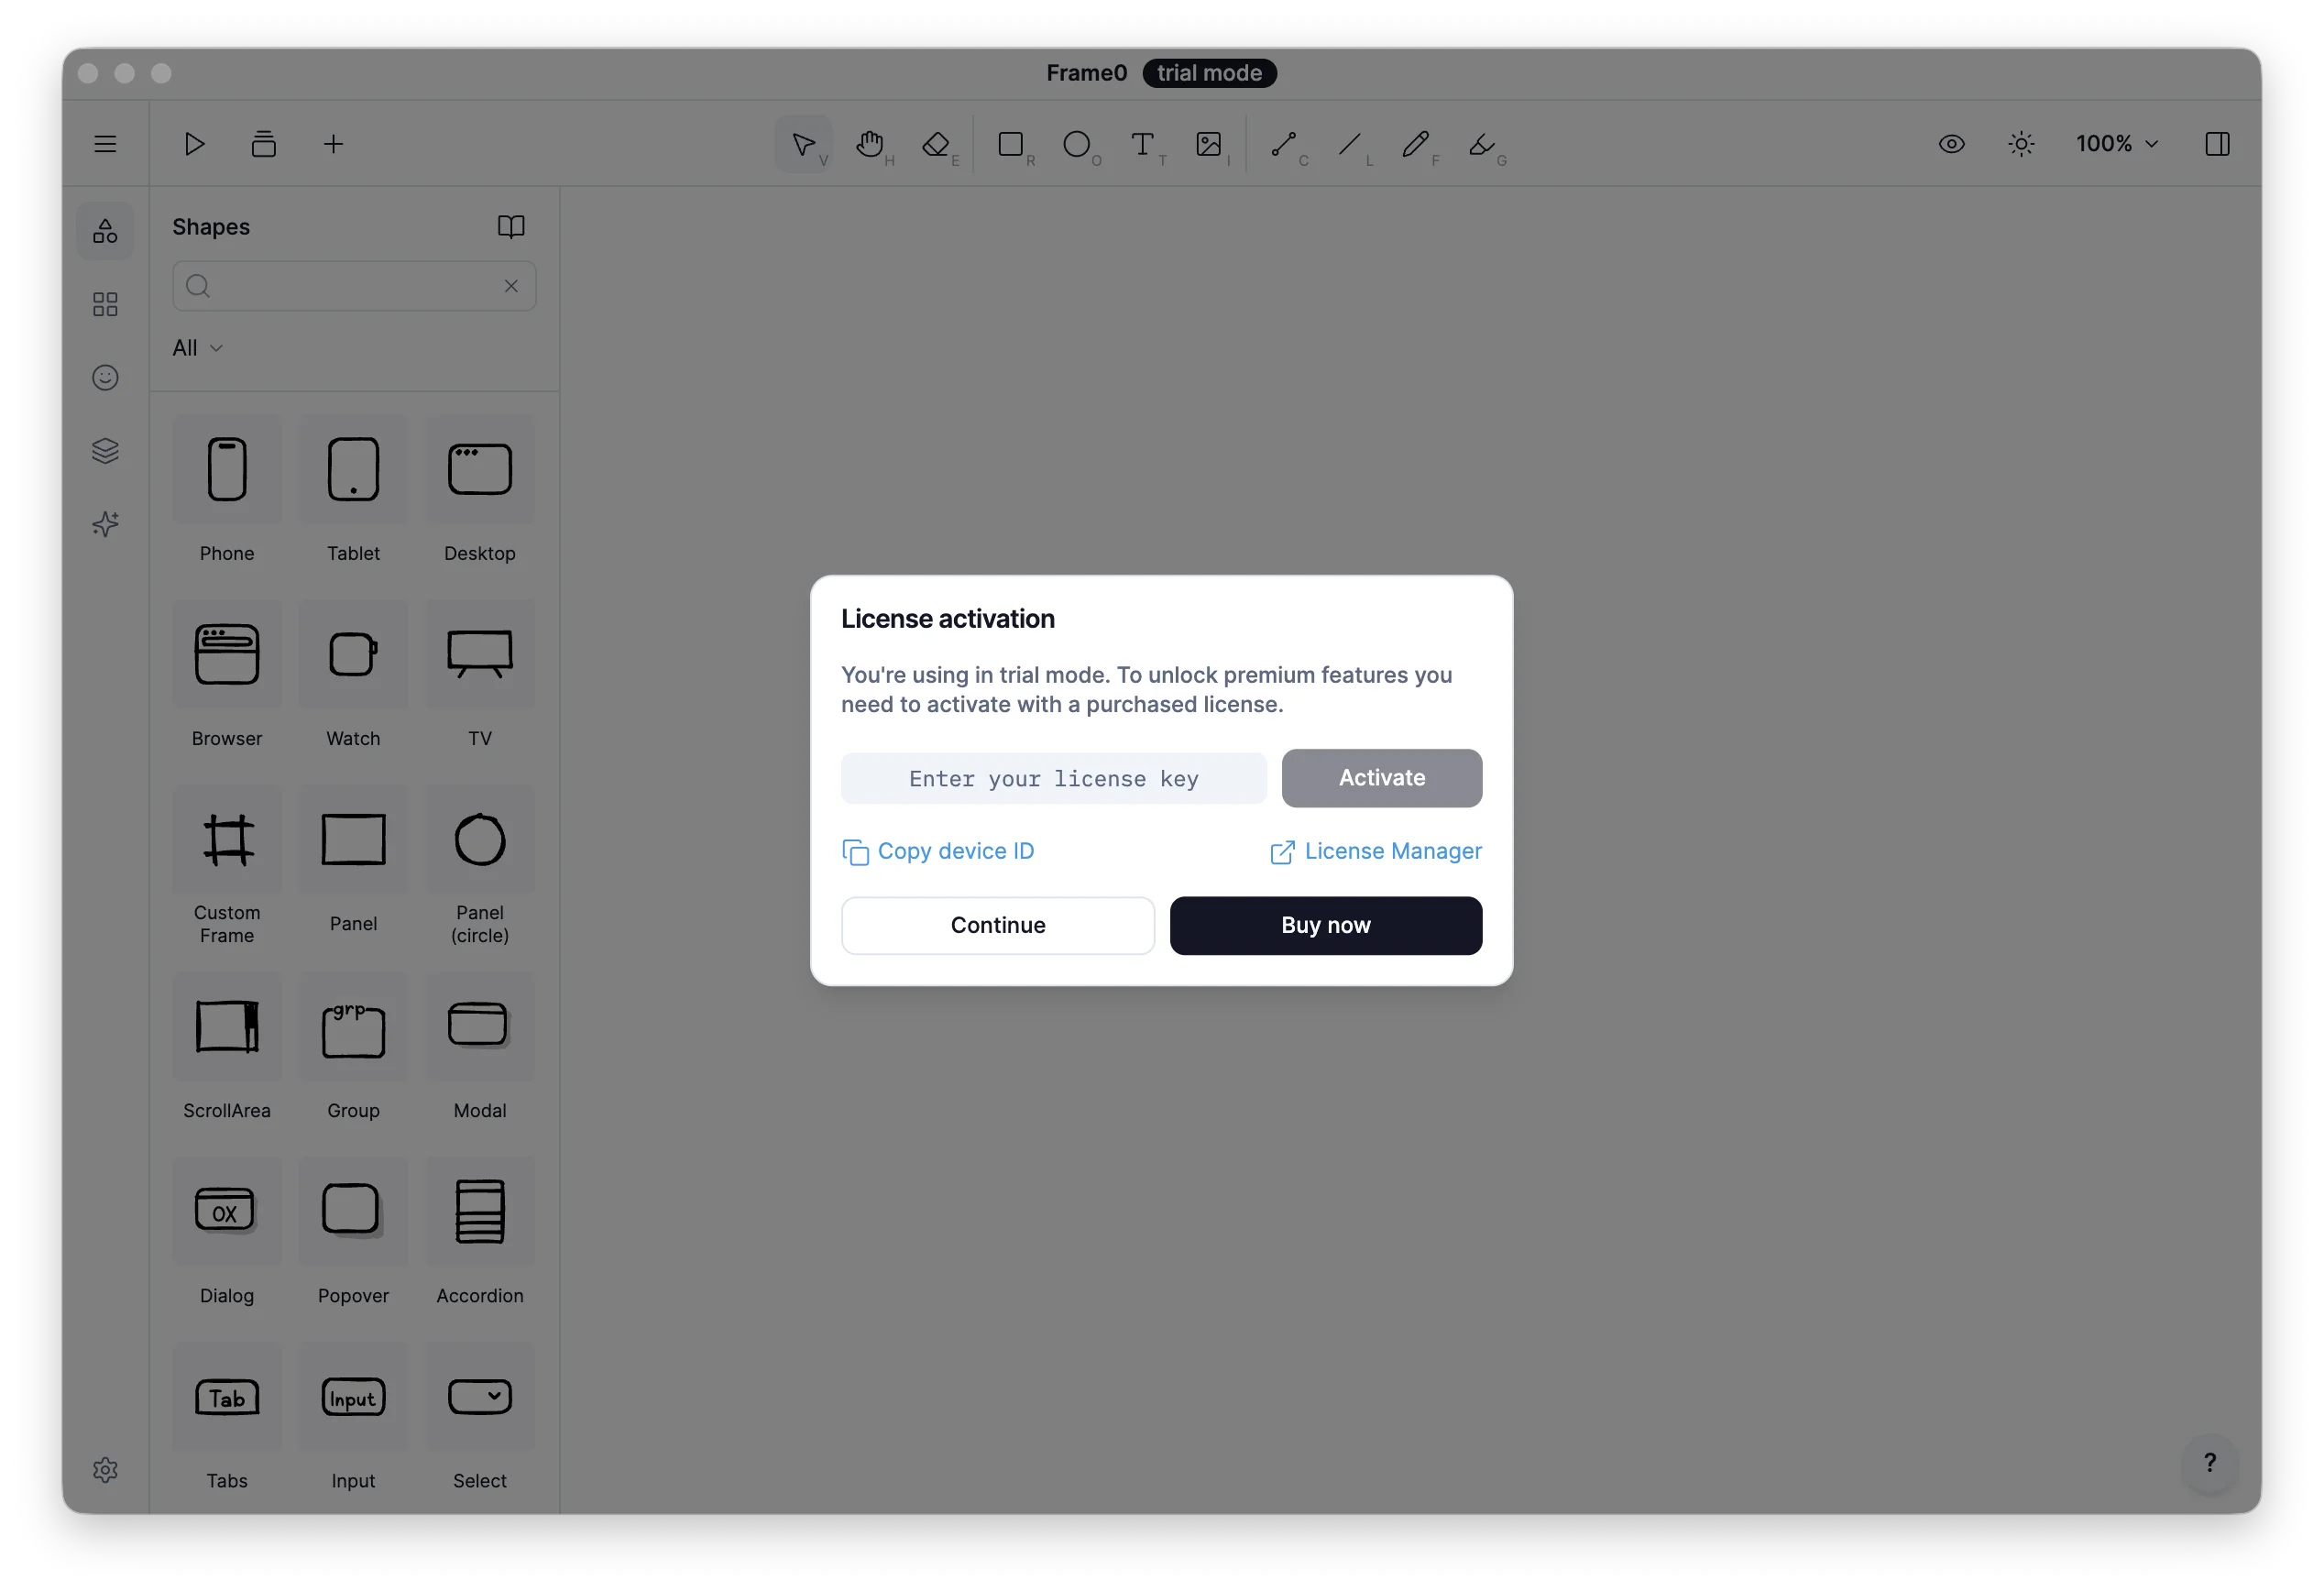The width and height of the screenshot is (2324, 1591).
Task: Select the Image tool
Action: 1209,144
